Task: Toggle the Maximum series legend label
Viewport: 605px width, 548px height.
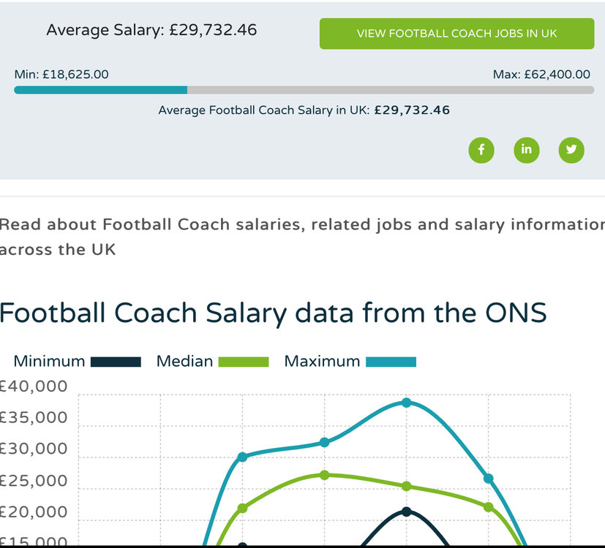Action: click(x=322, y=361)
